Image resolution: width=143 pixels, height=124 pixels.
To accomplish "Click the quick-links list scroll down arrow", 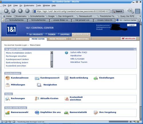I will point(52,66).
